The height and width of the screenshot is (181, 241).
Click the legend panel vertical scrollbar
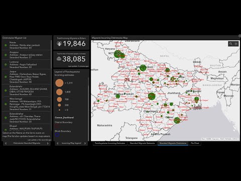point(88,109)
